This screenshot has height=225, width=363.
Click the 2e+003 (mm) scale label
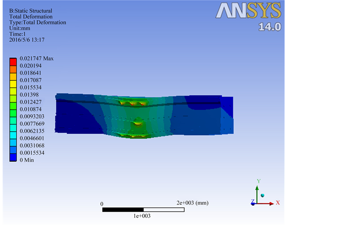pyautogui.click(x=193, y=203)
